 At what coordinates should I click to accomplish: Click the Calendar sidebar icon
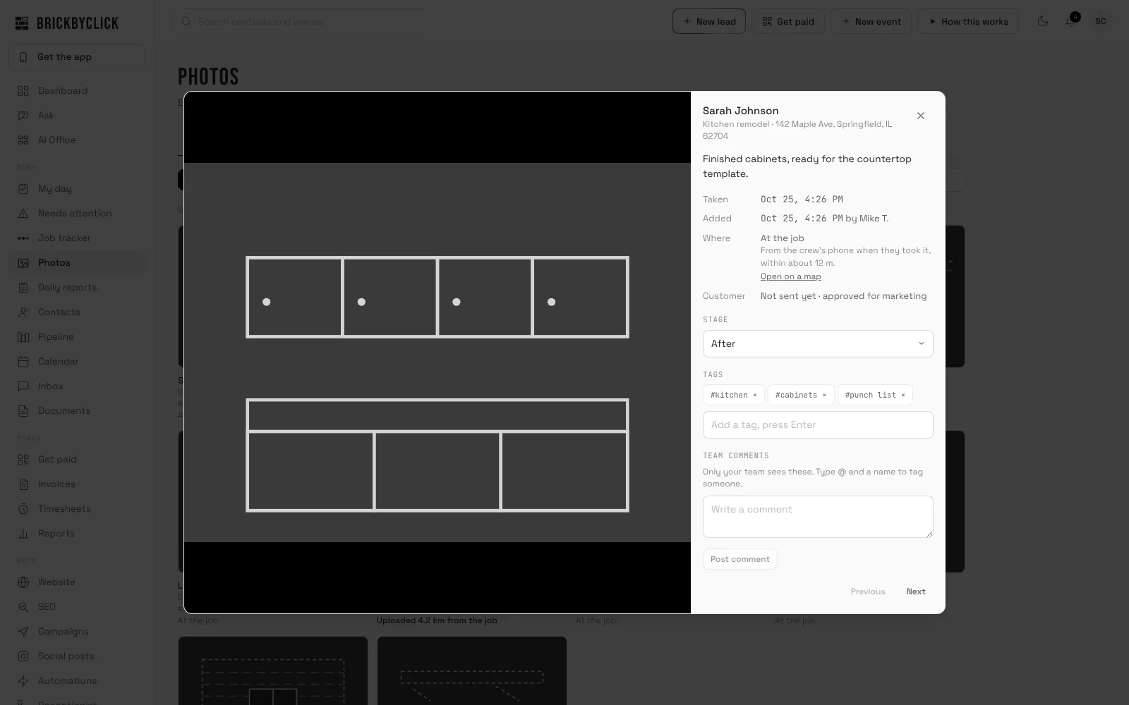(23, 362)
